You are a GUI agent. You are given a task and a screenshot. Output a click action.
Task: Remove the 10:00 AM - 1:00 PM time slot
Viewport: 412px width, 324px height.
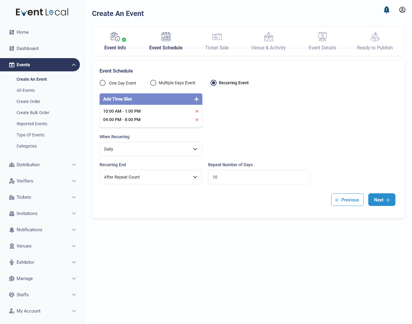tap(197, 111)
